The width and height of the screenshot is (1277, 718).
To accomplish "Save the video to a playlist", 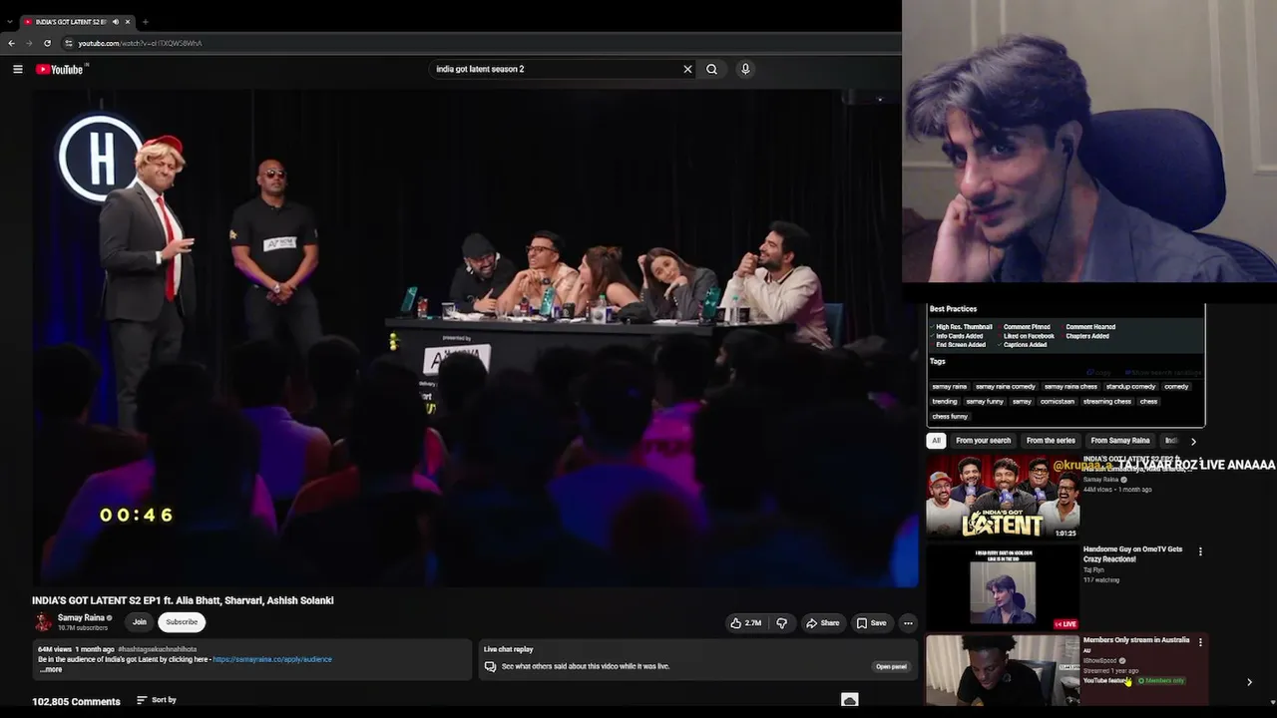I will (x=871, y=623).
